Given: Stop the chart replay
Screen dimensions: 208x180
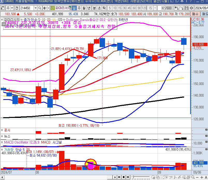Looking at the screenshot, I should coord(124,177).
